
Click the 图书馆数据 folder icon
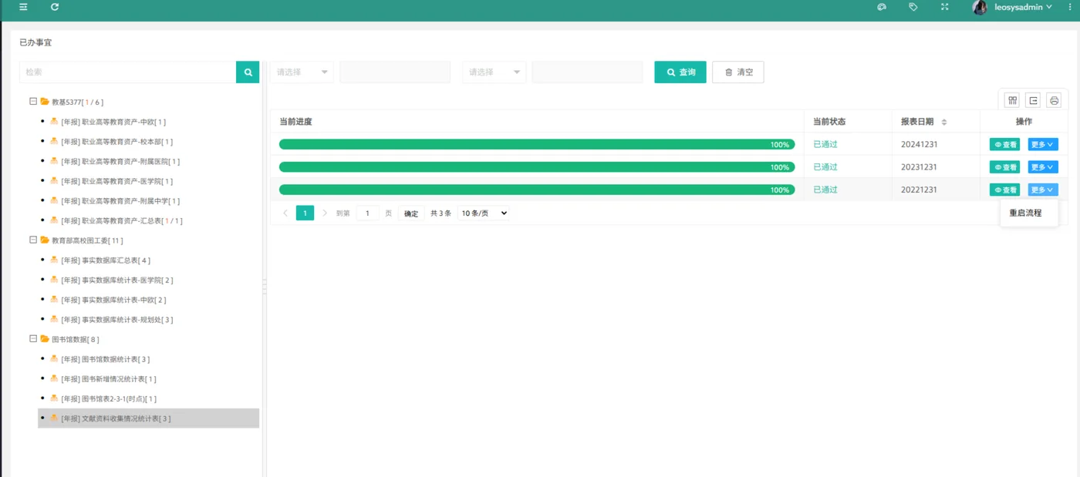click(45, 339)
